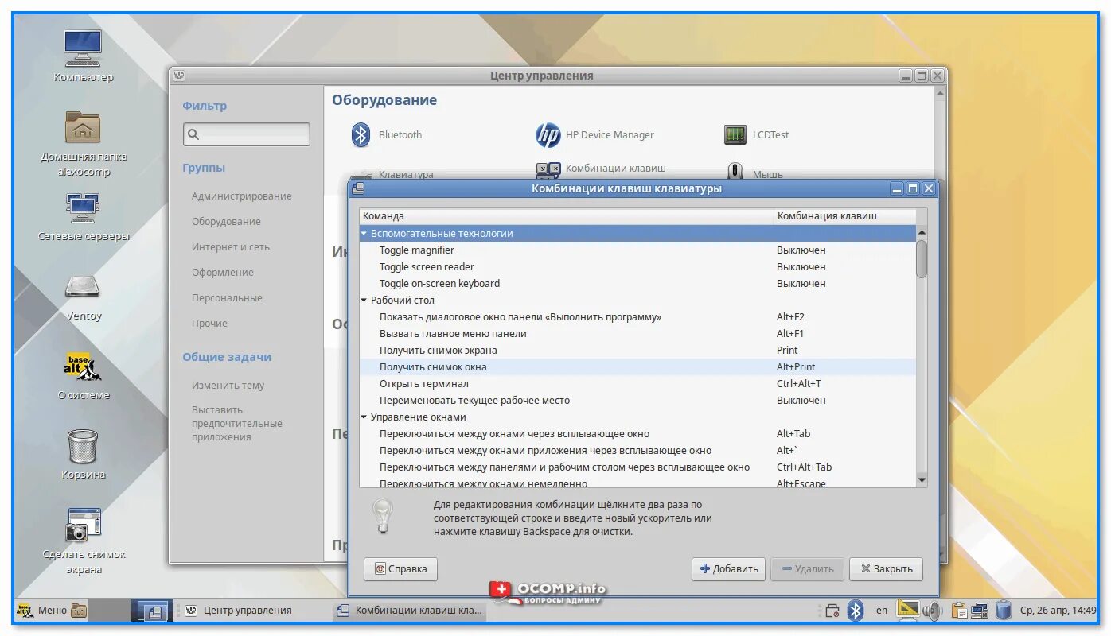Viewport: 1111px width, 636px height.
Task: Open Клавиатура settings in control center
Action: 393,174
